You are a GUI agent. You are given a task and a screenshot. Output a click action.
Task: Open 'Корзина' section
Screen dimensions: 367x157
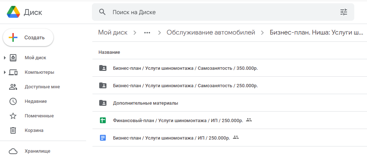point(34,130)
